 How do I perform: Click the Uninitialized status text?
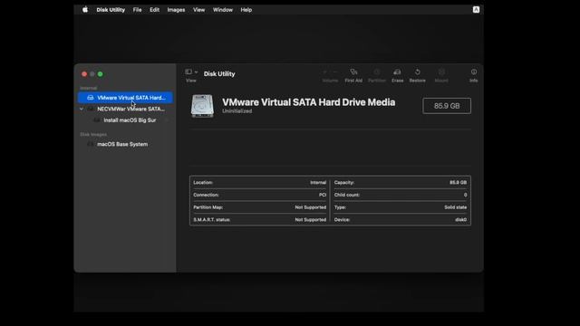pos(237,110)
